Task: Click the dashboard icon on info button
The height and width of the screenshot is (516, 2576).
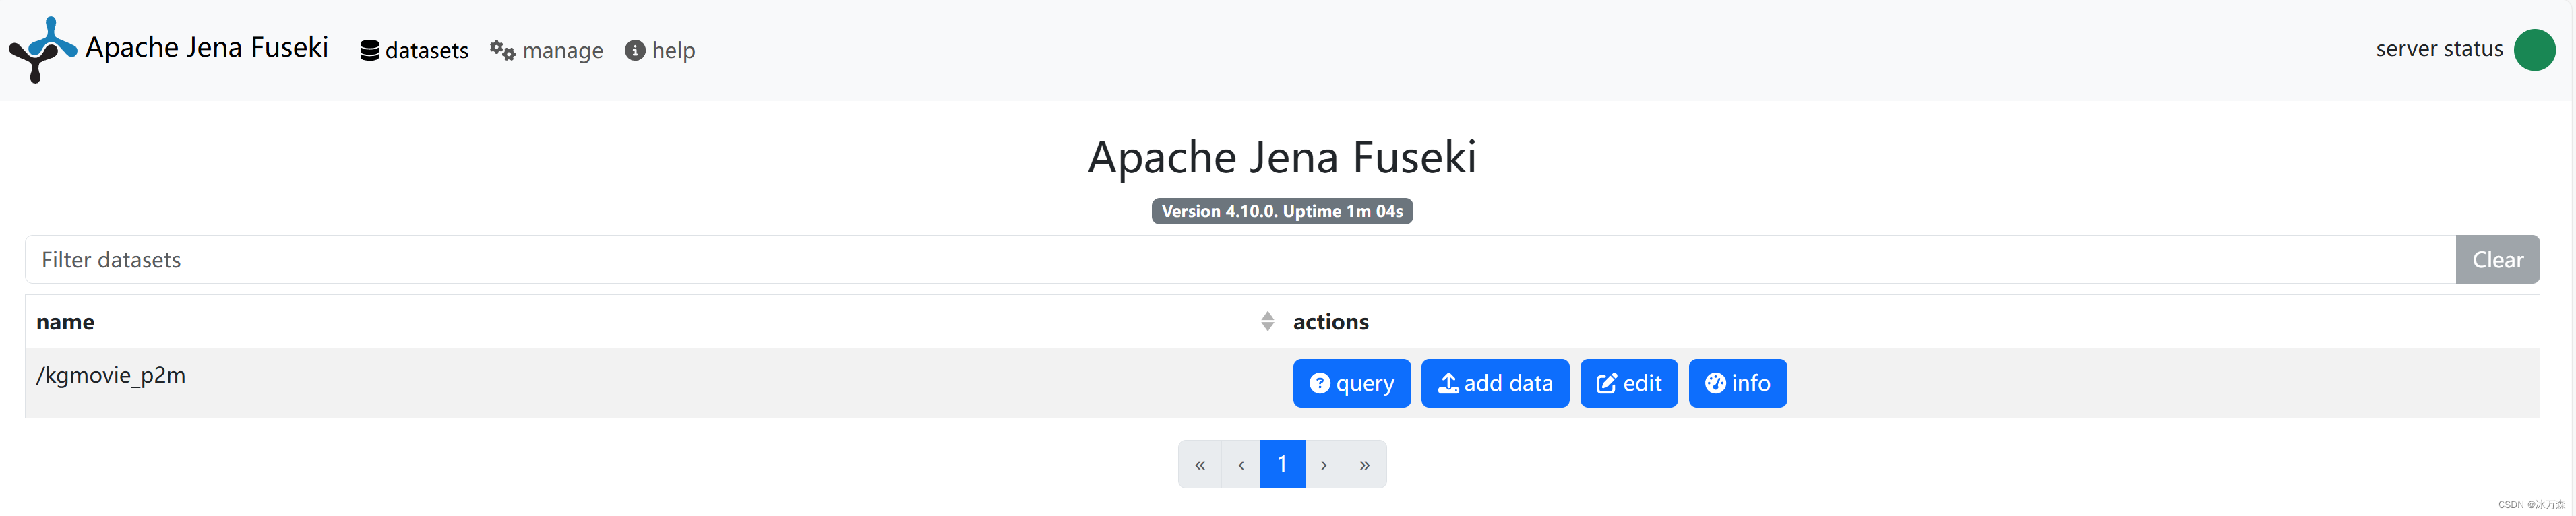Action: (x=1715, y=383)
